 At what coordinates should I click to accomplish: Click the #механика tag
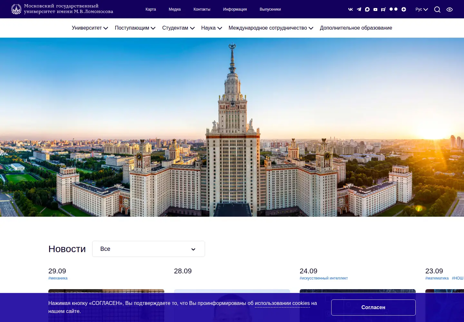(58, 278)
